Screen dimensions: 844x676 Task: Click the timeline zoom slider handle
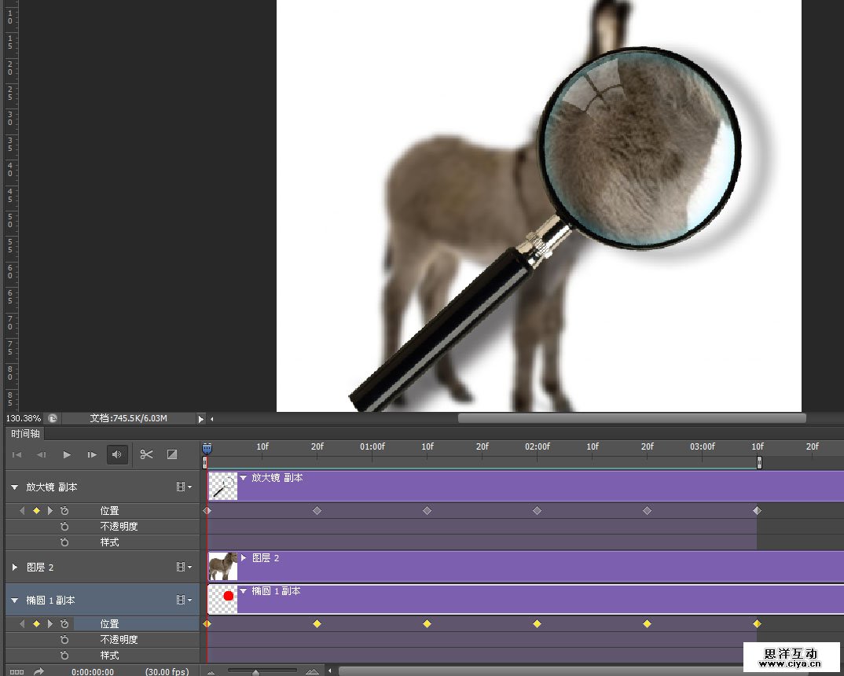pos(255,672)
